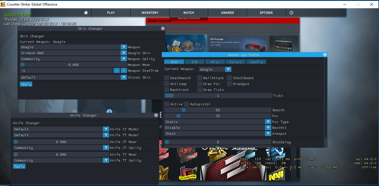Click Apply in Knife Changer

tap(19, 166)
